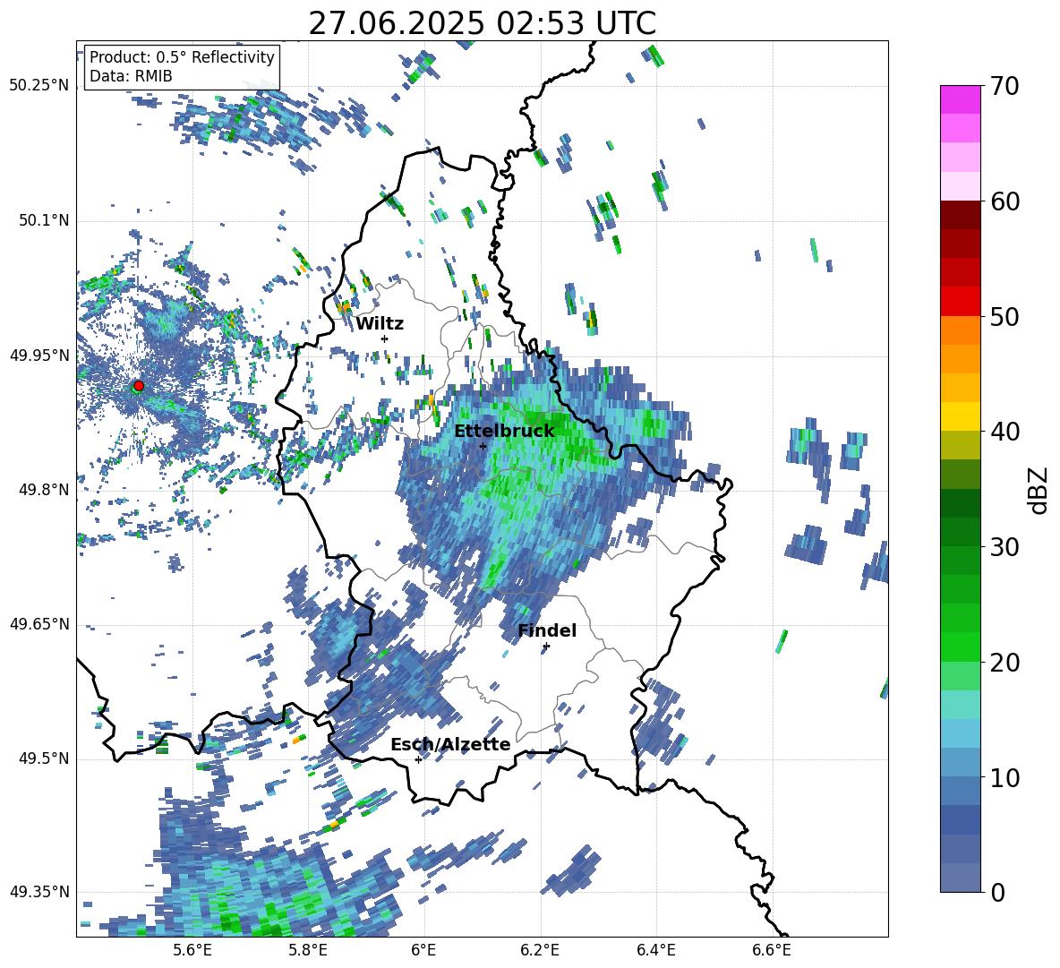This screenshot has height=968, width=1060.
Task: Click the 0 colorbar tick label
Action: pos(997,892)
